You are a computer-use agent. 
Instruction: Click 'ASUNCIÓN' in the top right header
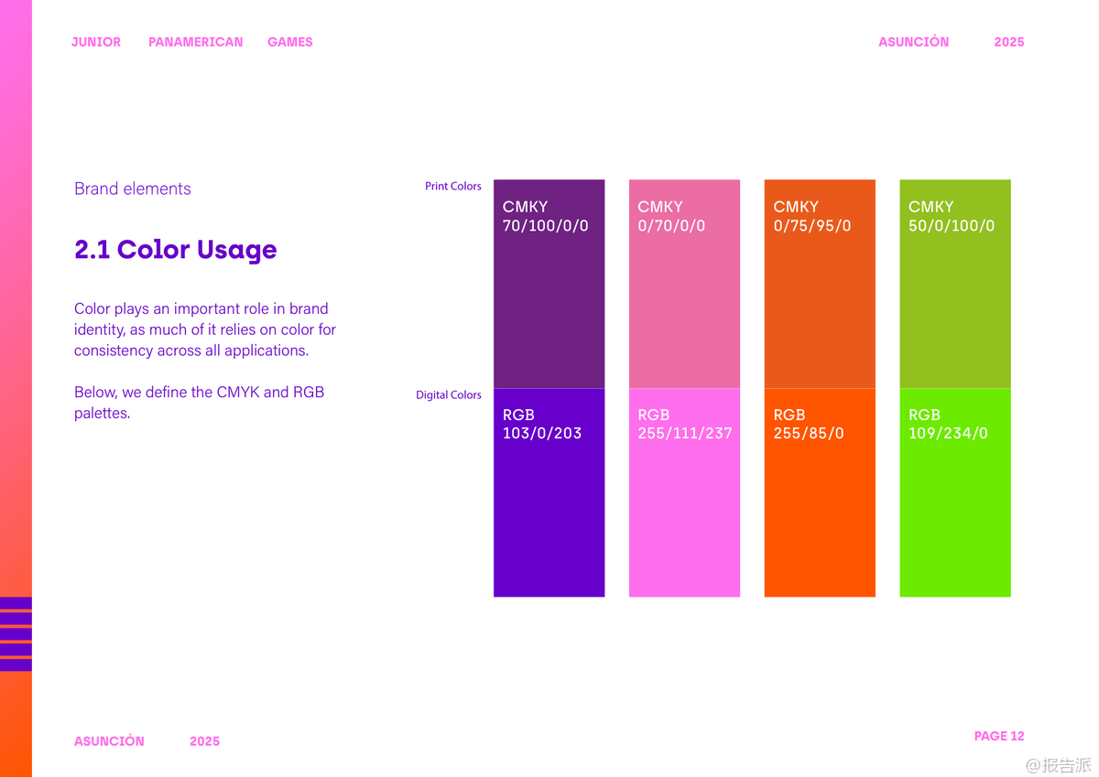(x=913, y=42)
